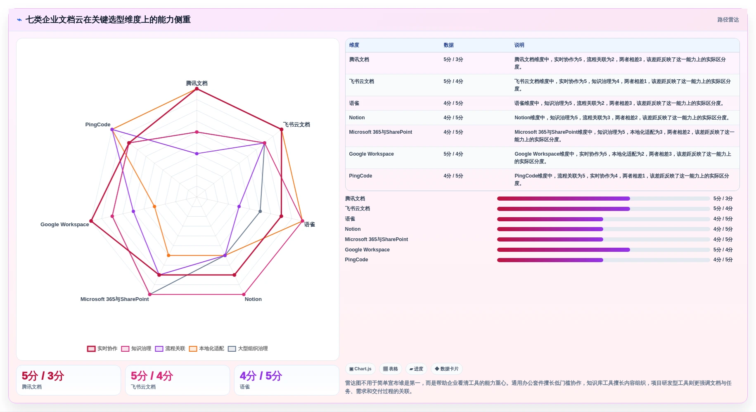This screenshot has width=756, height=412.
Task: Click the 腾讯文档 progress bar
Action: point(603,199)
